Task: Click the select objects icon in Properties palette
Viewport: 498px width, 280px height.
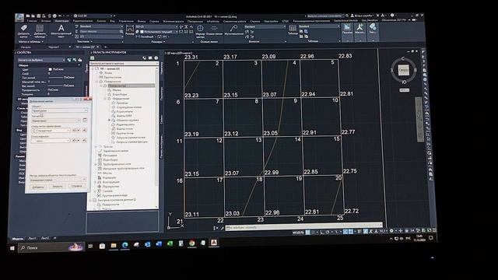Action: point(75,60)
